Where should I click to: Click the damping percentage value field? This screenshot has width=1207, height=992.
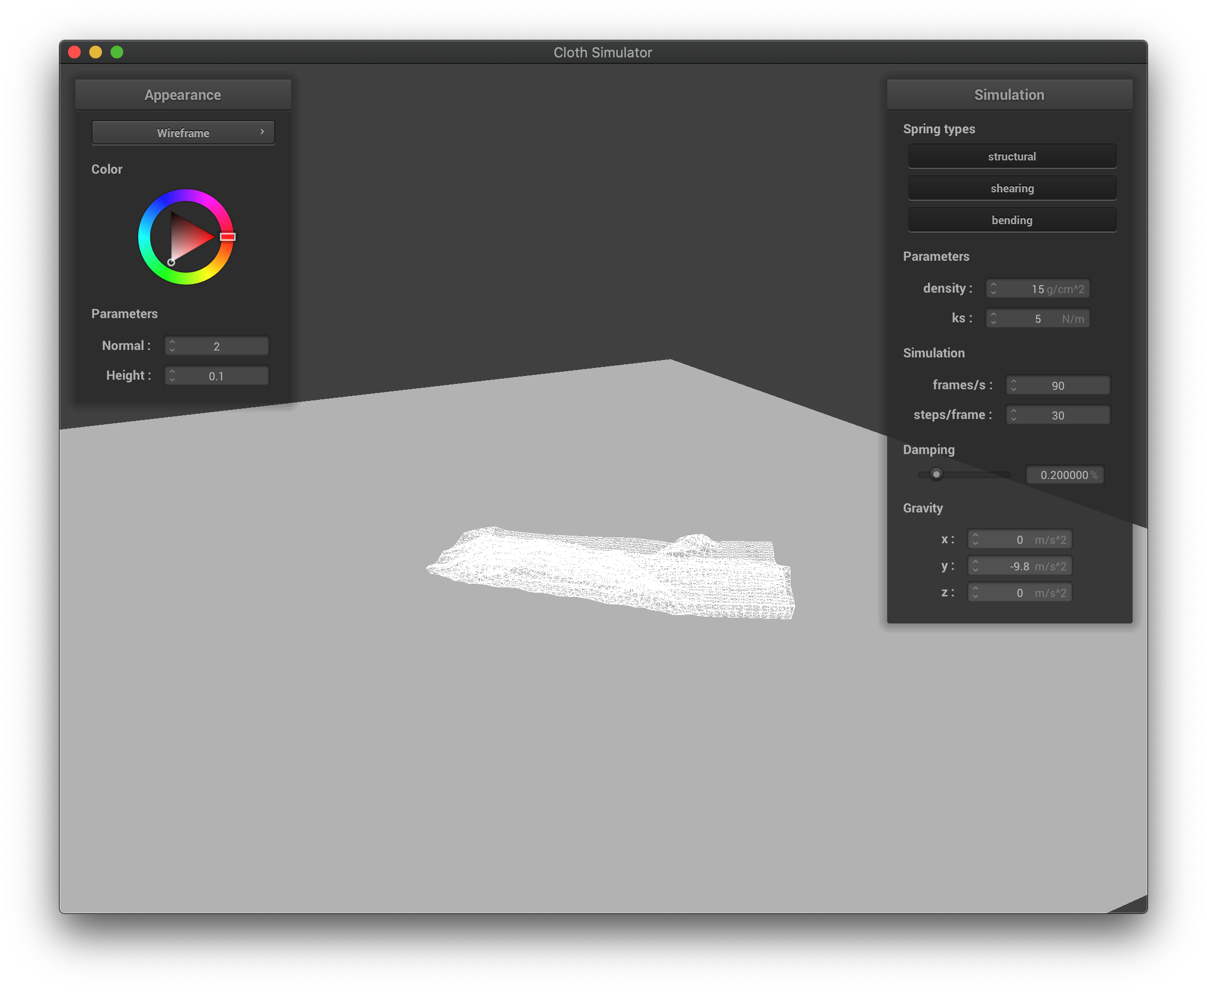point(1064,475)
